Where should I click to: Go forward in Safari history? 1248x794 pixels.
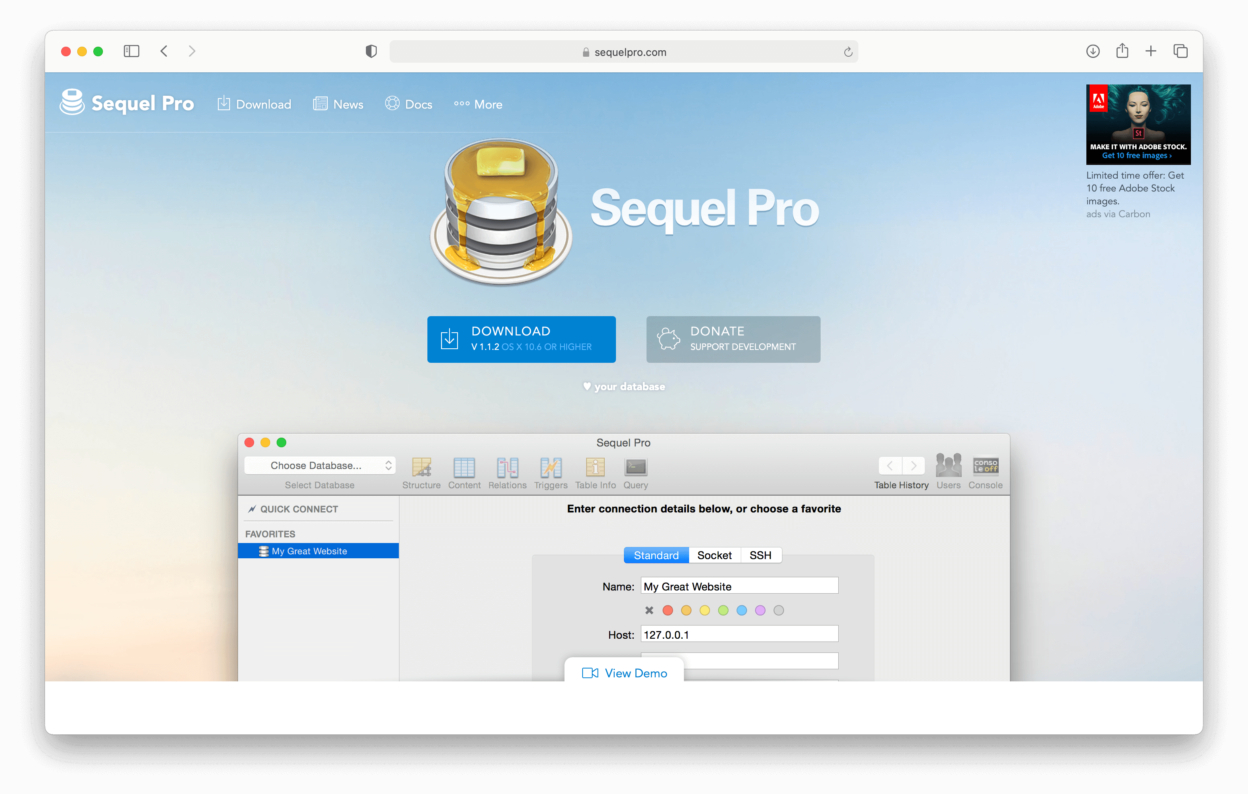[192, 51]
